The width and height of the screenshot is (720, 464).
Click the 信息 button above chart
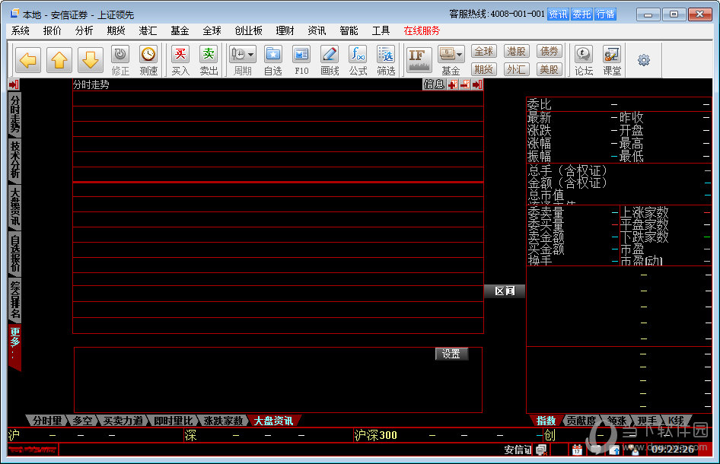coord(434,84)
